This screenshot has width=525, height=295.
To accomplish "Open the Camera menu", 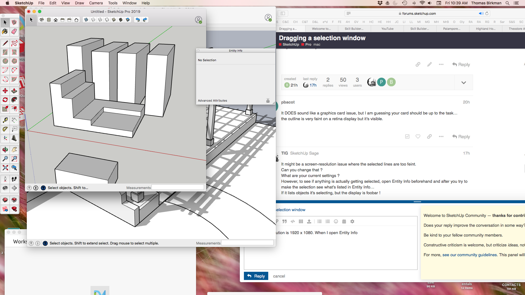I will (x=96, y=3).
